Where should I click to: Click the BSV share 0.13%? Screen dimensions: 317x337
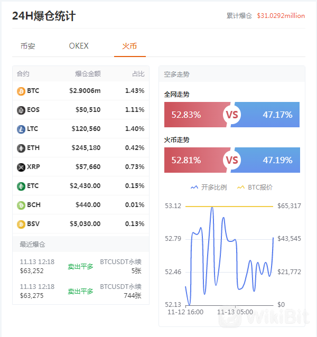[135, 224]
